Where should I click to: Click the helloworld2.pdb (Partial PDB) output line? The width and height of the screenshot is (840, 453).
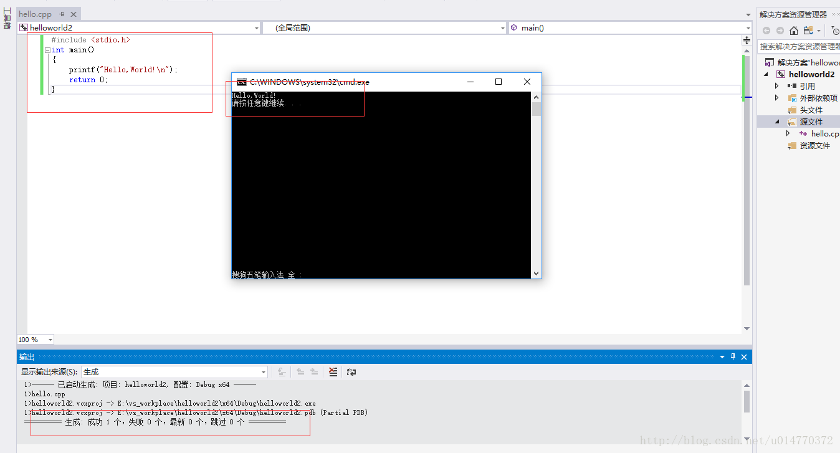click(196, 412)
